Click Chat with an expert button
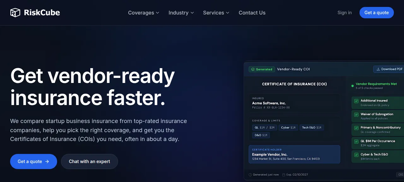 tap(89, 161)
